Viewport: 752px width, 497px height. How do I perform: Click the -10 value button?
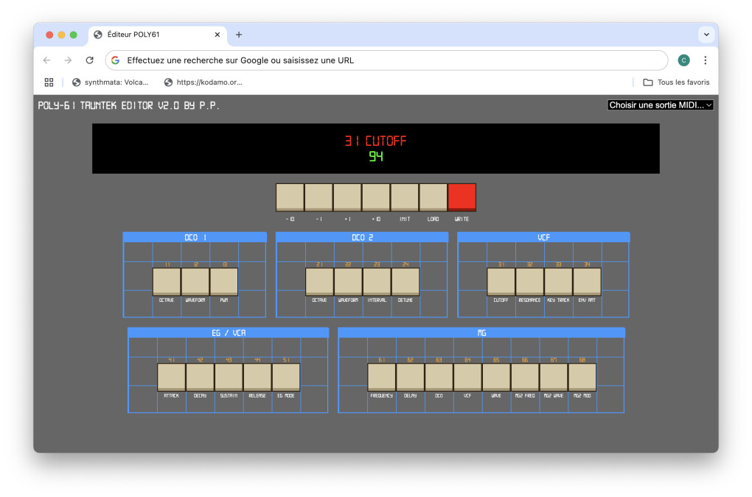290,197
